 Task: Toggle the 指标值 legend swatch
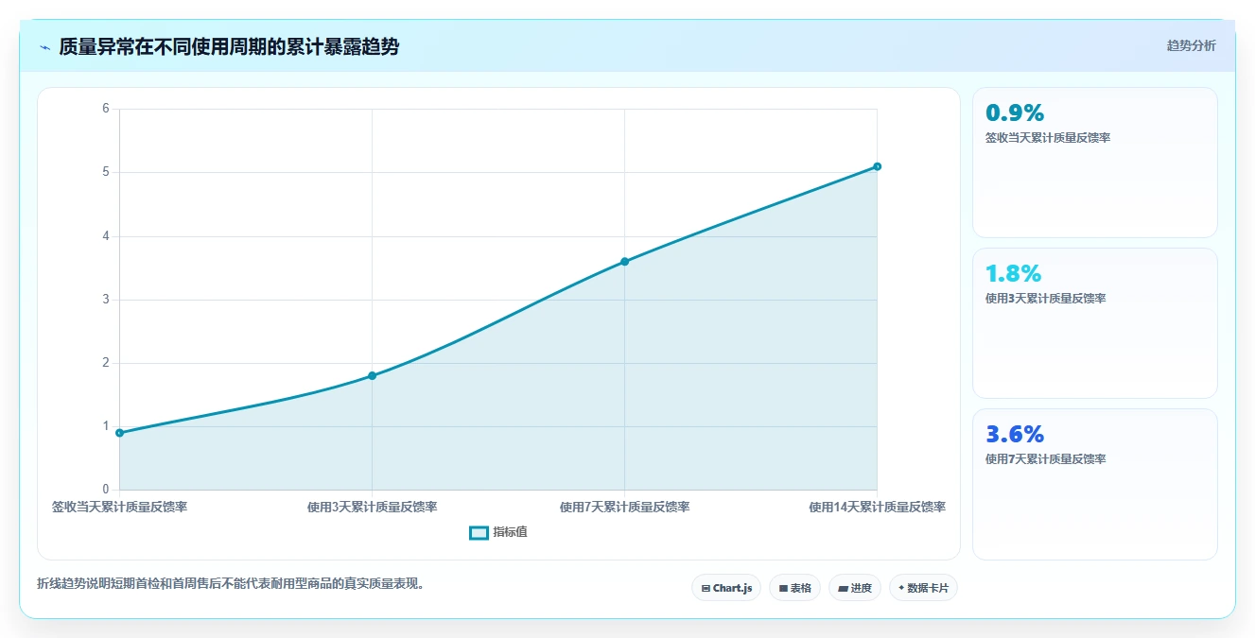pos(479,533)
